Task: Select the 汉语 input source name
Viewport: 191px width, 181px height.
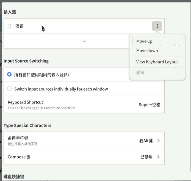Action: tap(20, 26)
